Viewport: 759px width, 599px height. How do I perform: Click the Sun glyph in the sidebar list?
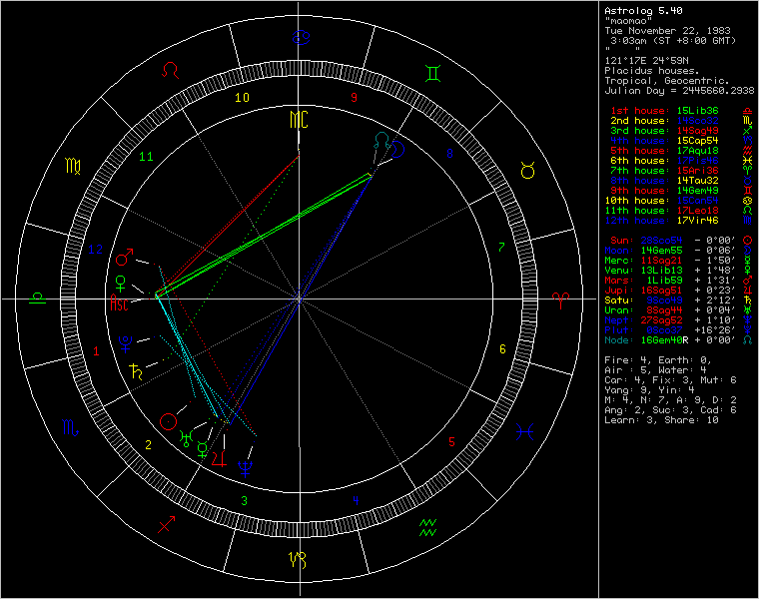tap(747, 240)
